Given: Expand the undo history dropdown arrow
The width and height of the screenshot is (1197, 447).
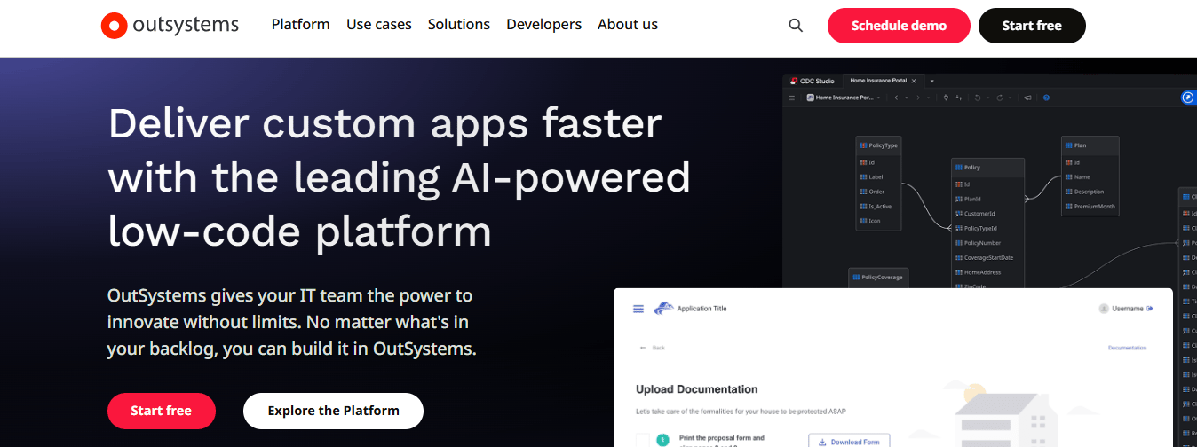Looking at the screenshot, I should 988,98.
